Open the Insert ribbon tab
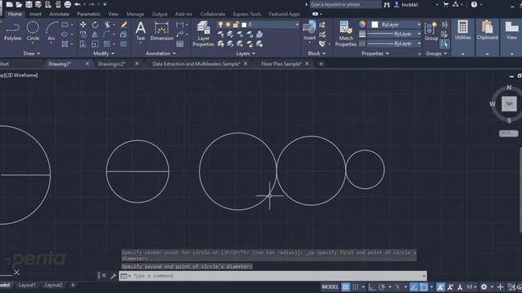Image resolution: width=522 pixels, height=293 pixels. tap(35, 14)
